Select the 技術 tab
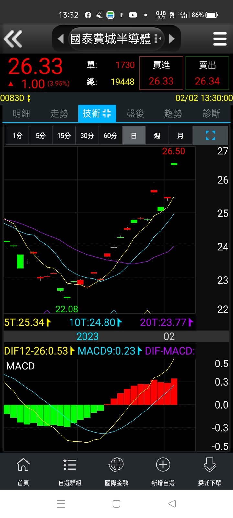 [x=97, y=113]
